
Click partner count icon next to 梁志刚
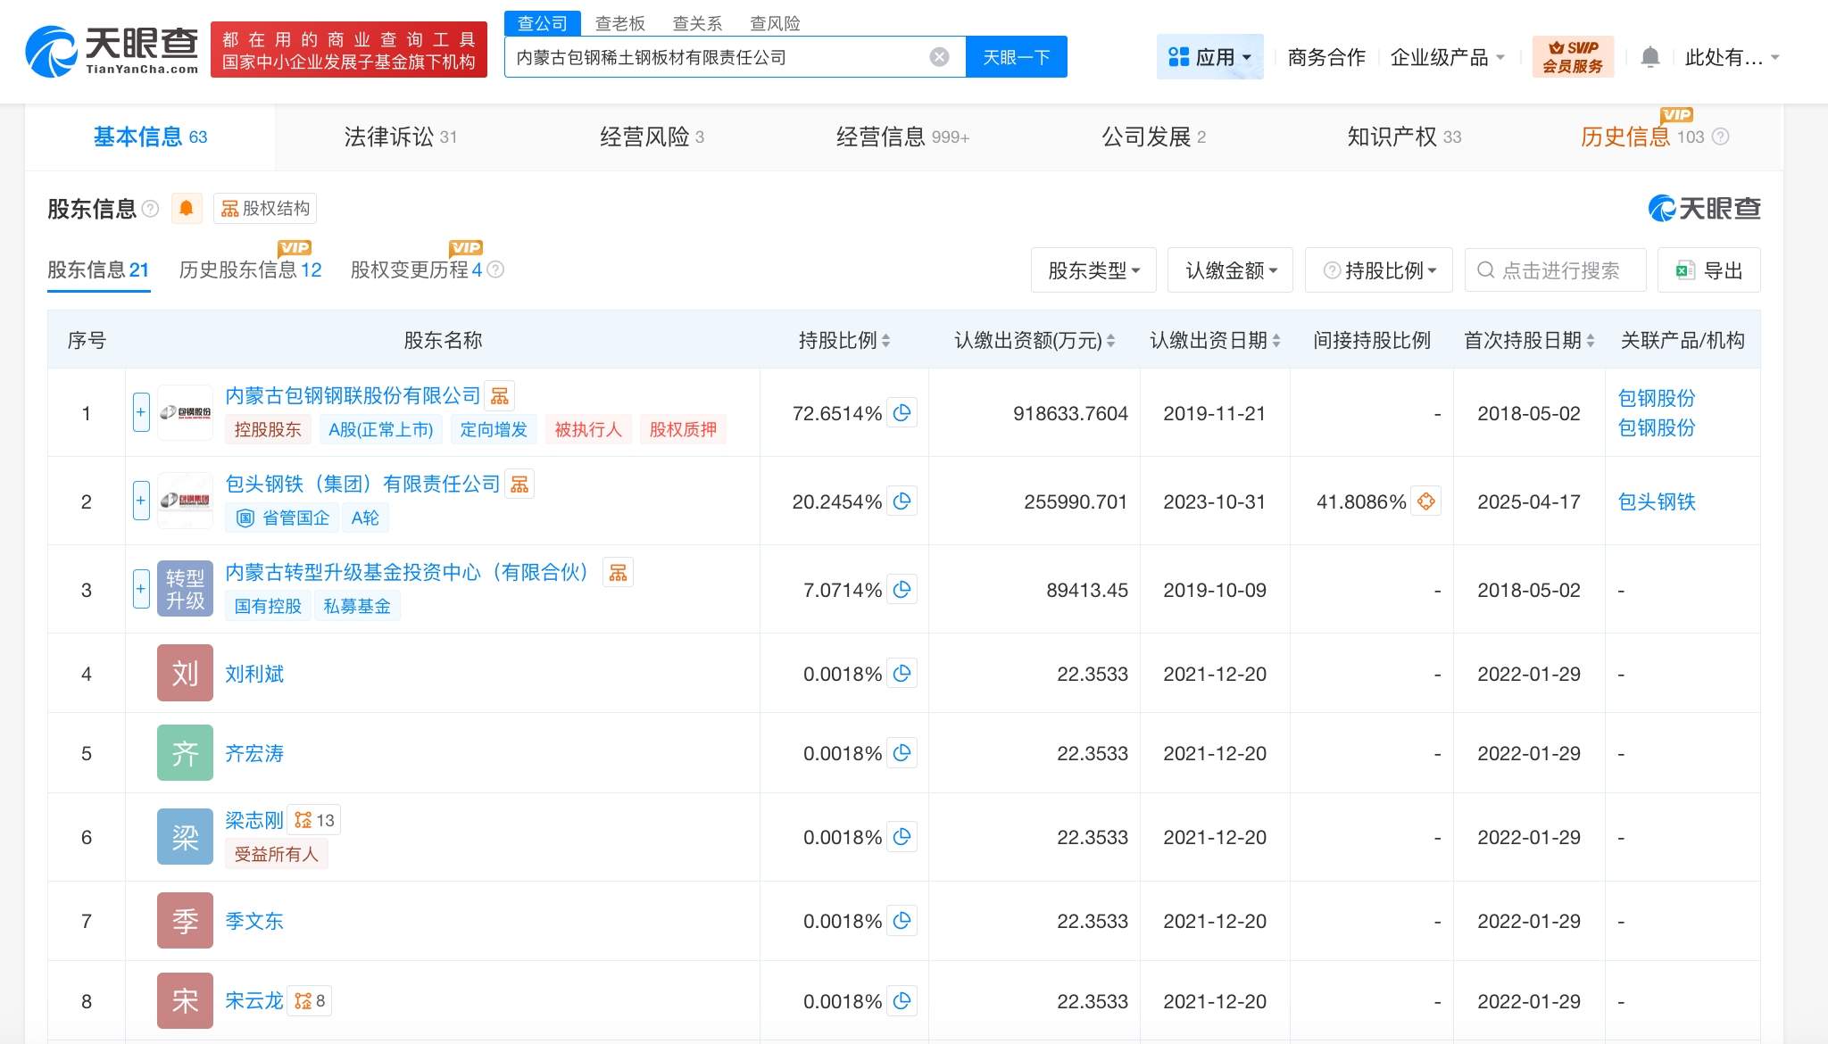coord(314,819)
